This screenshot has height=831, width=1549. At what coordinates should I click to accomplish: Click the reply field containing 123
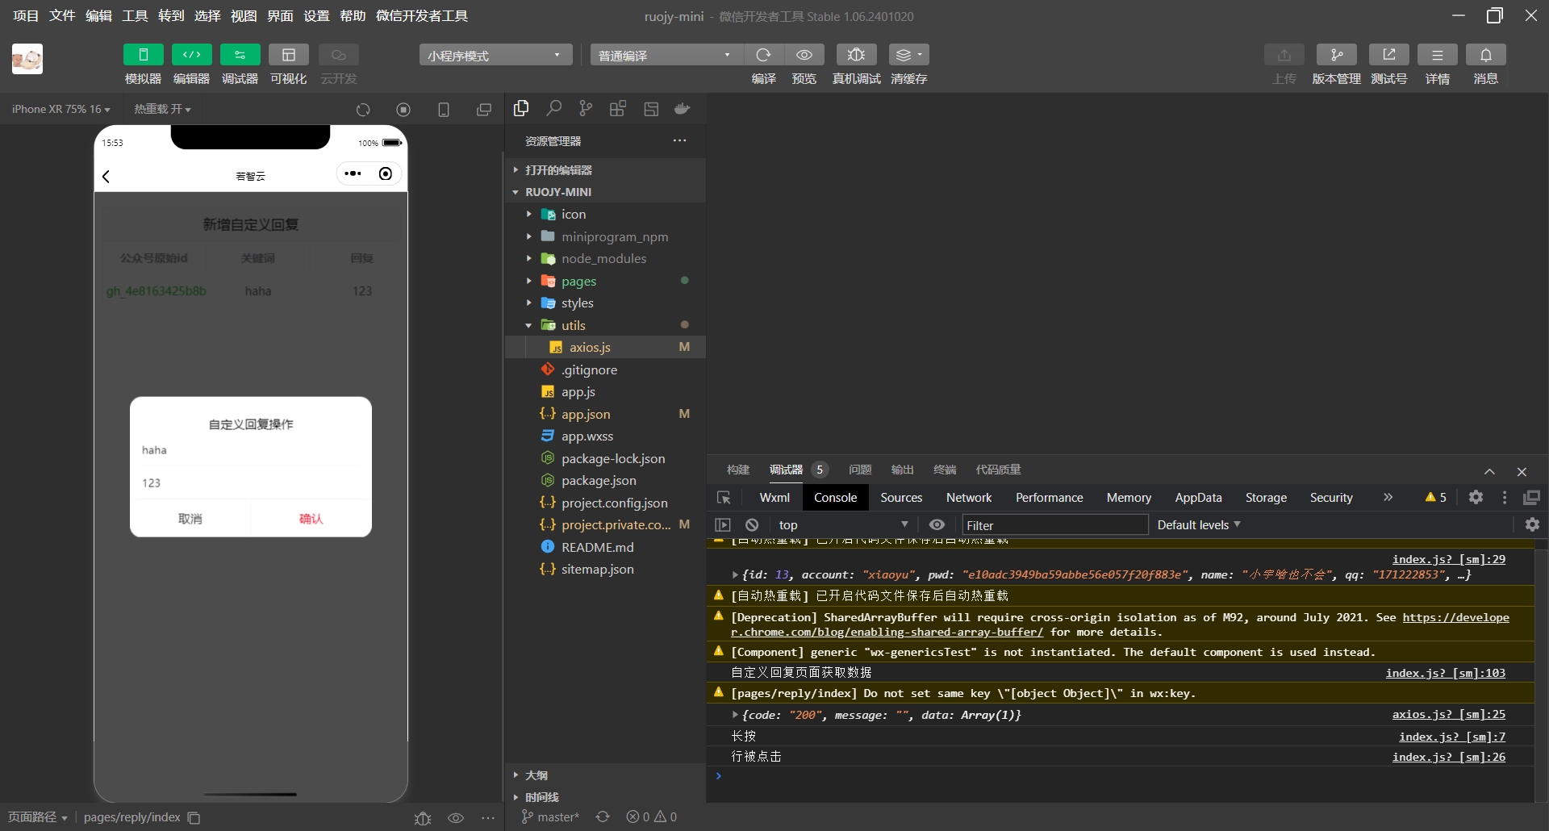coord(250,482)
